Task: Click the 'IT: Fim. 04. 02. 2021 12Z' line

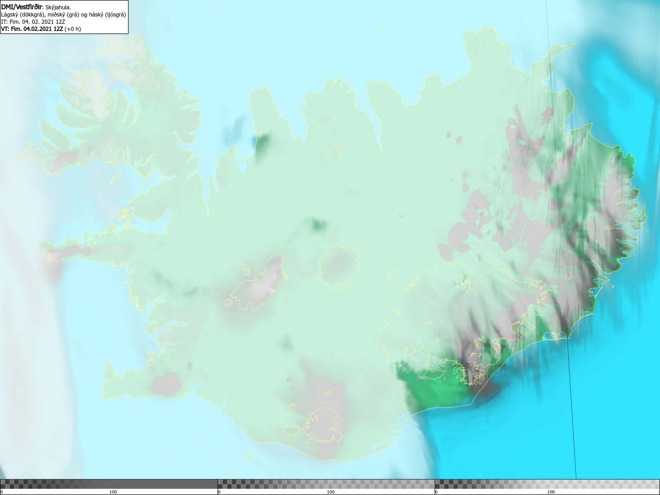Action: [33, 22]
